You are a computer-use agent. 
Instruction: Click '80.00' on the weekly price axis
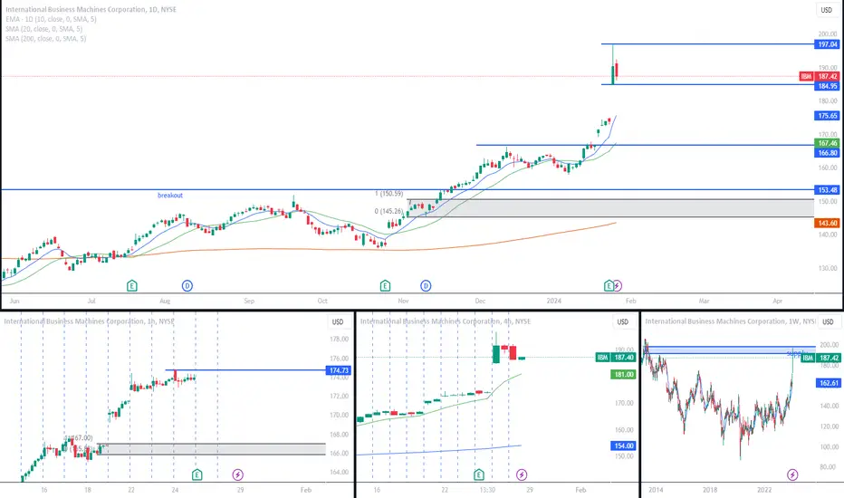830,467
